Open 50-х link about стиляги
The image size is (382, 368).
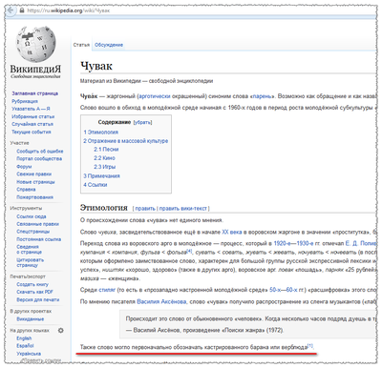point(276,290)
